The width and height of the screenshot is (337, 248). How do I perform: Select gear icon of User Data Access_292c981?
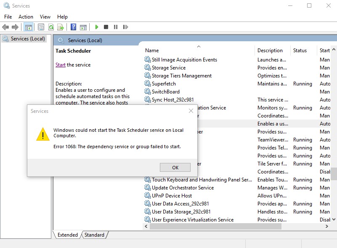[147, 203]
